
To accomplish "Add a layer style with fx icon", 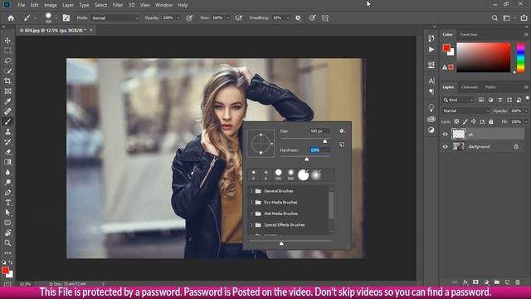I will click(x=465, y=282).
